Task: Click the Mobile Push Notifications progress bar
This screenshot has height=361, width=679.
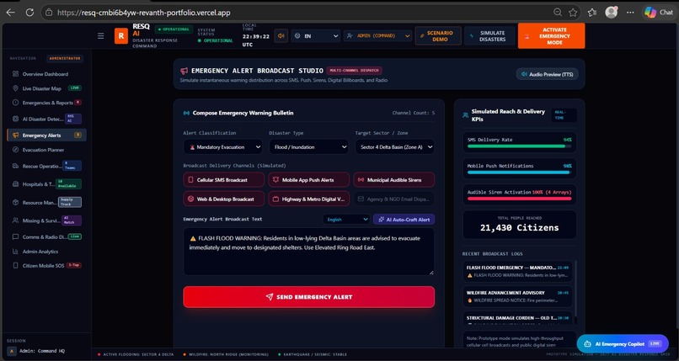Action: pyautogui.click(x=519, y=173)
